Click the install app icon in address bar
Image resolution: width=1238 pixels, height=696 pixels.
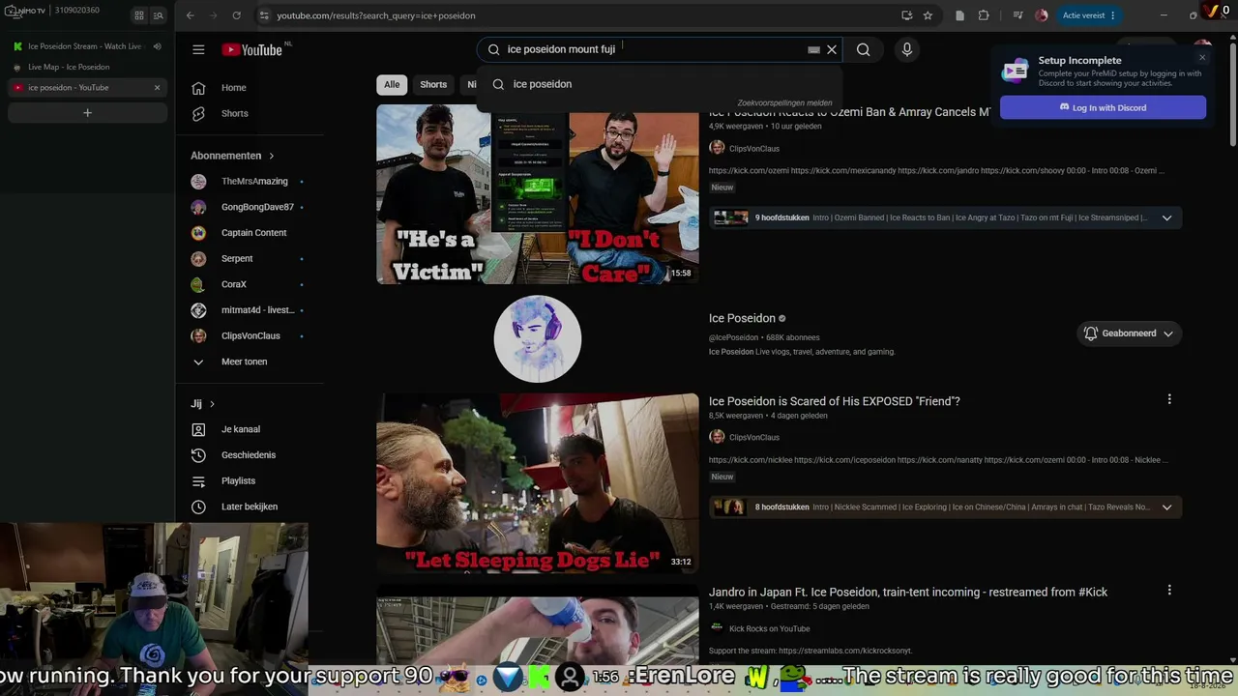click(906, 15)
